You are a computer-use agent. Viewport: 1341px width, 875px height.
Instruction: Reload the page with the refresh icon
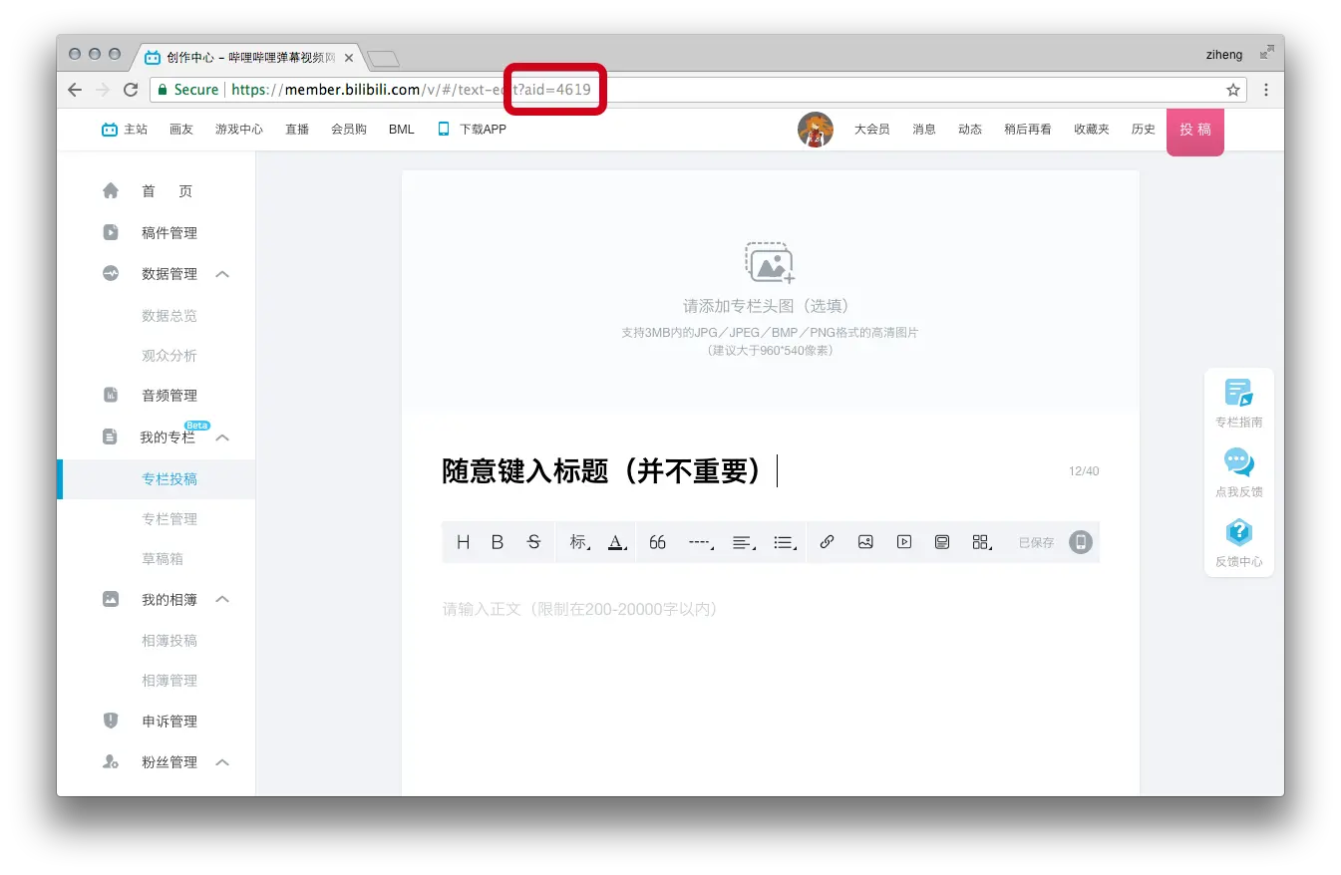[131, 90]
